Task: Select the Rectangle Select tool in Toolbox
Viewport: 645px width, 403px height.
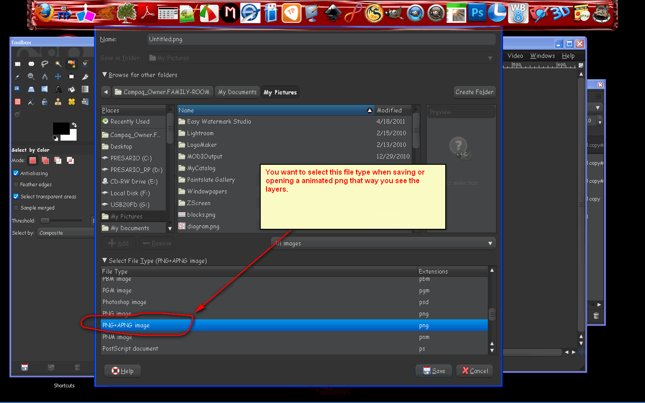Action: tap(18, 64)
